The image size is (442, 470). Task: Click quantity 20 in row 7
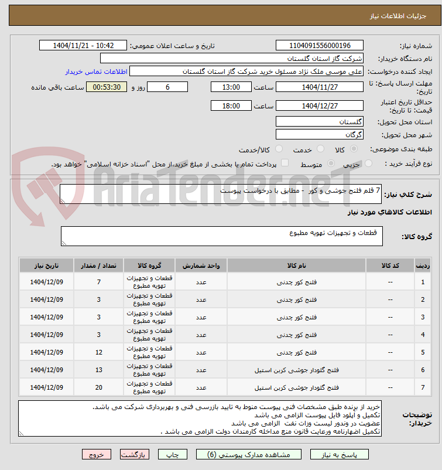(x=99, y=387)
